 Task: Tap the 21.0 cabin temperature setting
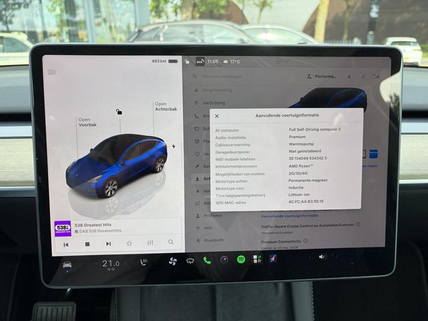(111, 263)
